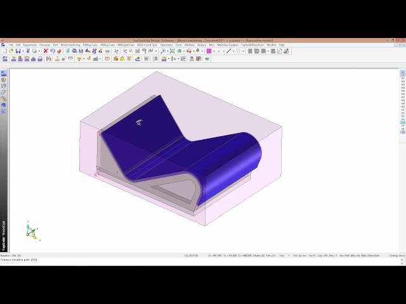
Task: Click the top icon in the left vertical toolbar
Action: (x=4, y=73)
